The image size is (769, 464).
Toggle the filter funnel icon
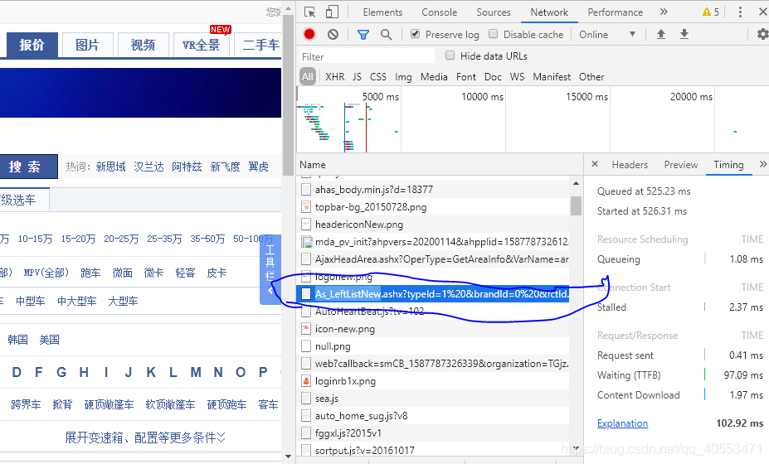tap(363, 34)
